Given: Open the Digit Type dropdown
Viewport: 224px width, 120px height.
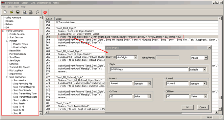Looking at the screenshot, I should click(x=135, y=57).
